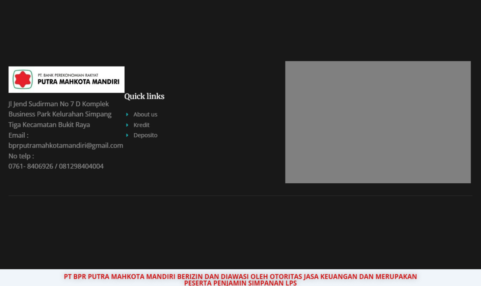Click the arrow icon beside Kredit
The image size is (481, 286).
click(x=127, y=125)
